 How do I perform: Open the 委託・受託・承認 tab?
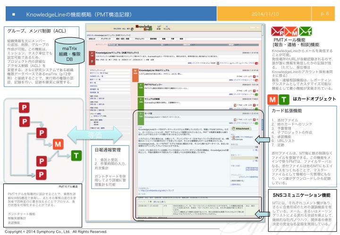click(x=122, y=39)
